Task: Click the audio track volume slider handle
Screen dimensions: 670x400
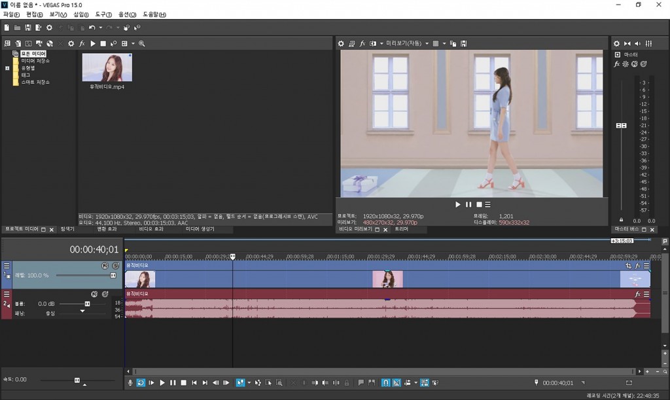Action: coord(87,304)
